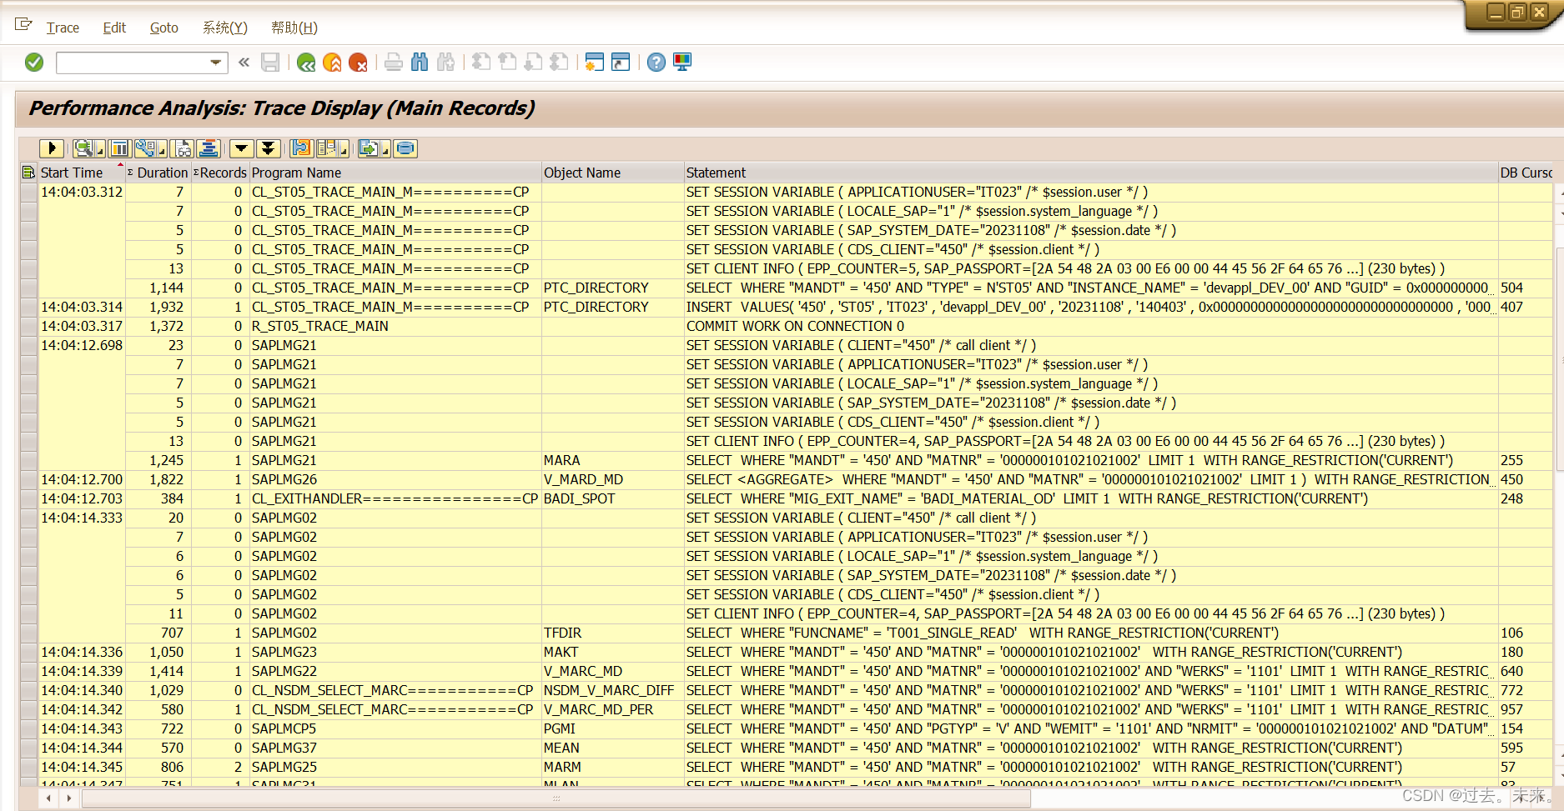Screen dimensions: 1564x811
Task: Select the R_ST05_TRACE_MAIN program name cell
Action: pos(395,326)
